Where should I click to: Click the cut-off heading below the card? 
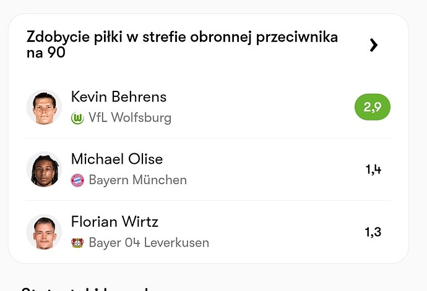pos(87,288)
